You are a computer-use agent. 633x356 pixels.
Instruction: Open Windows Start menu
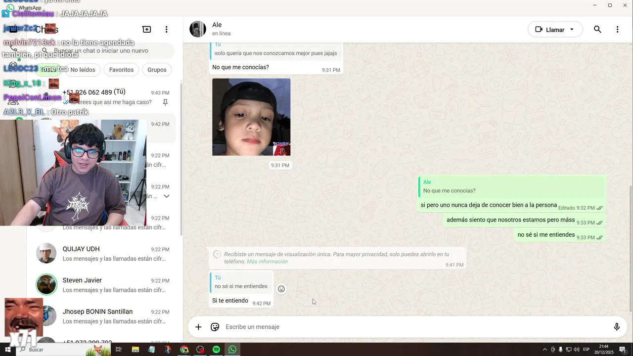[7, 350]
